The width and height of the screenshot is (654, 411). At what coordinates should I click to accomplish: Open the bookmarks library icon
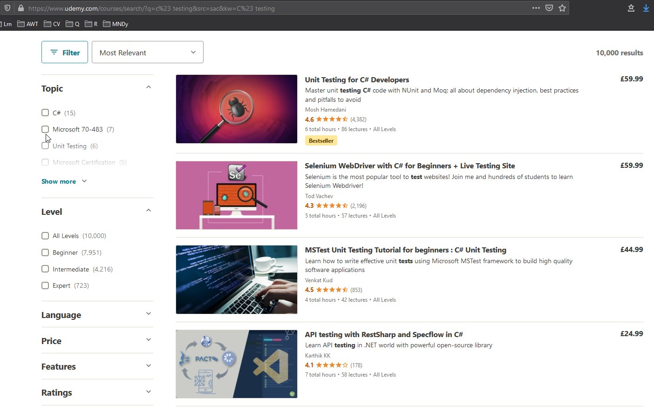(631, 8)
